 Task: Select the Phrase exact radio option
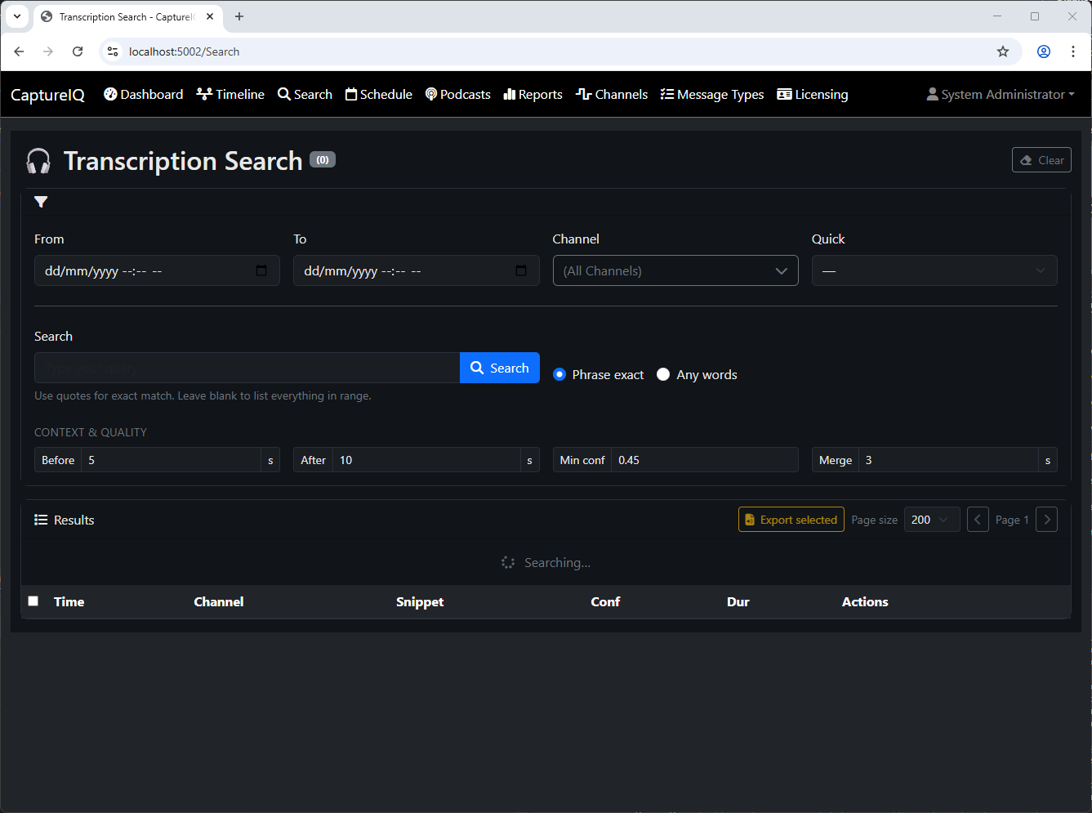point(559,374)
